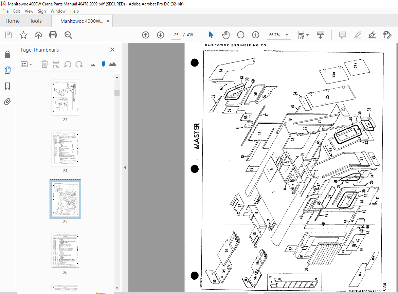Go to previous page arrow
This screenshot has height=294, width=398.
(146, 35)
